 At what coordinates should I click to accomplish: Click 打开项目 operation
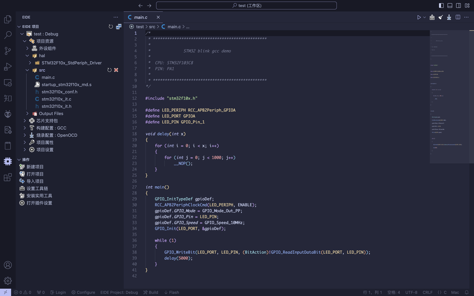tap(35, 174)
